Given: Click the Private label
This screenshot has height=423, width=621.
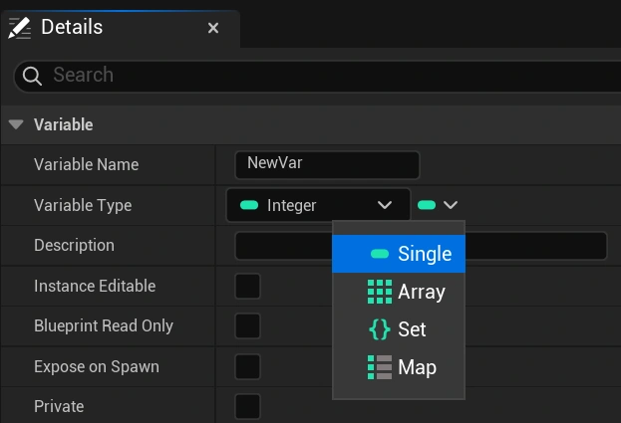Looking at the screenshot, I should [x=59, y=406].
